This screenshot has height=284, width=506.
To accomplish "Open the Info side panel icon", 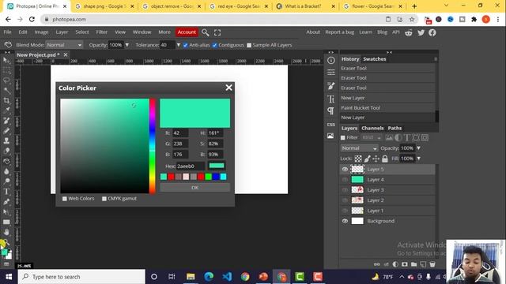I will pyautogui.click(x=330, y=60).
